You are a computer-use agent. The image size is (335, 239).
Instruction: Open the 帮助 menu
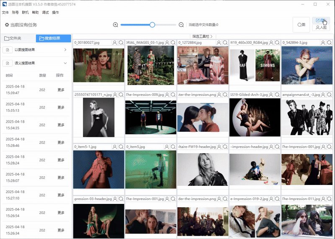click(35, 13)
